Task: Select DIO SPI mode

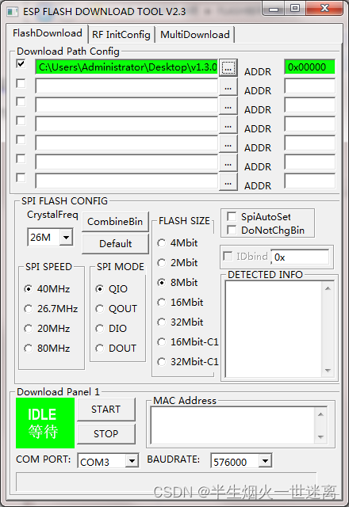Action: coord(100,329)
